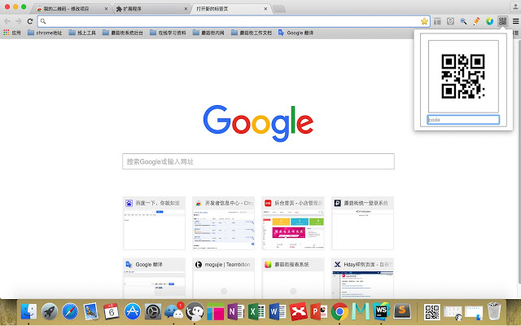Open Finder from the Dock
Screen dimensions: 521x326
tap(29, 311)
